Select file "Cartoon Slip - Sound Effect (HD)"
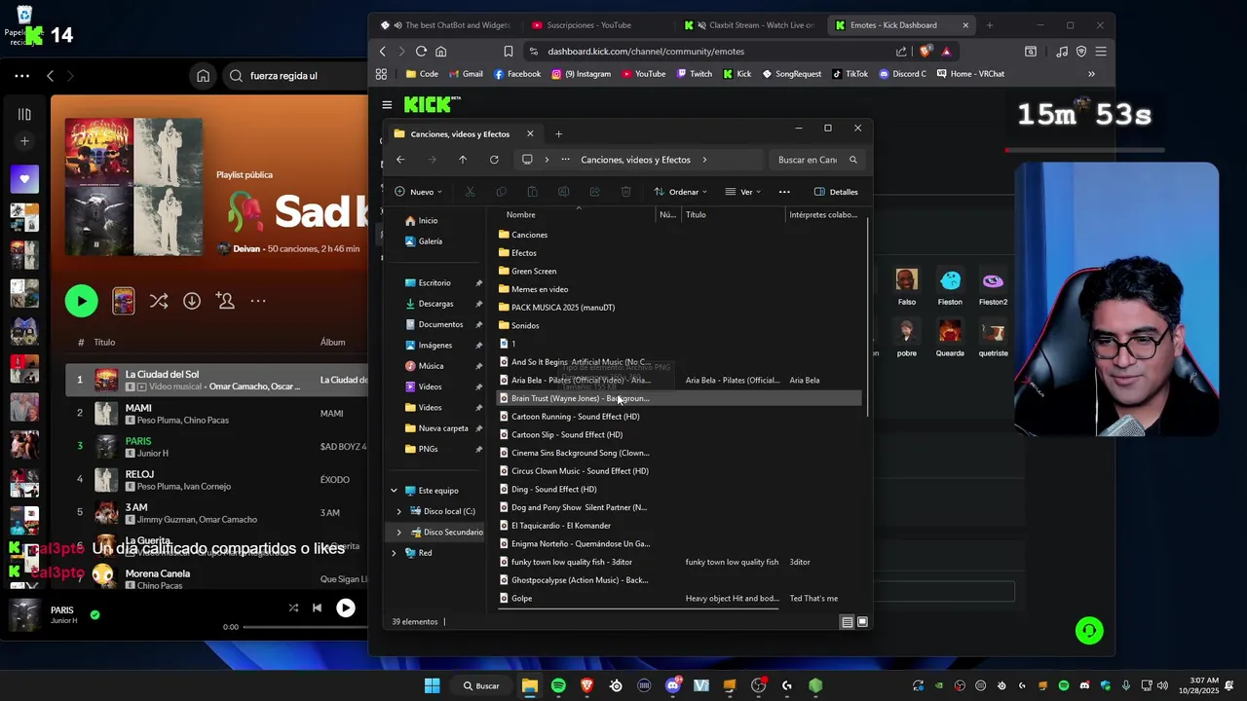 click(x=566, y=435)
